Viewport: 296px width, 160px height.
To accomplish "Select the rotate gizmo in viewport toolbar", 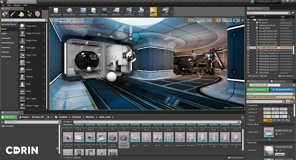I will [190, 20].
